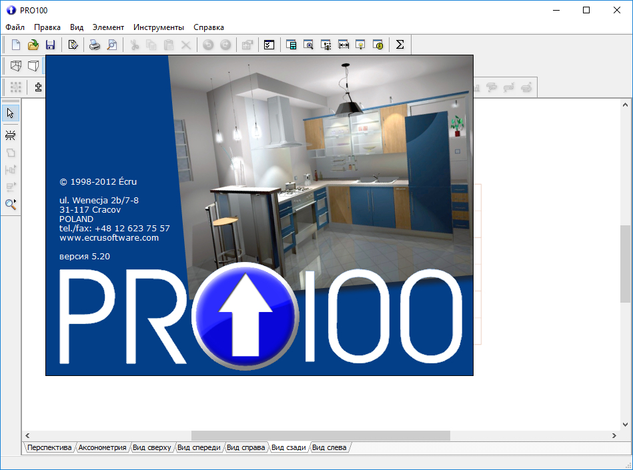Screen dimensions: 633x470
Task: Select the Аксонометрия view tab
Action: pyautogui.click(x=102, y=447)
